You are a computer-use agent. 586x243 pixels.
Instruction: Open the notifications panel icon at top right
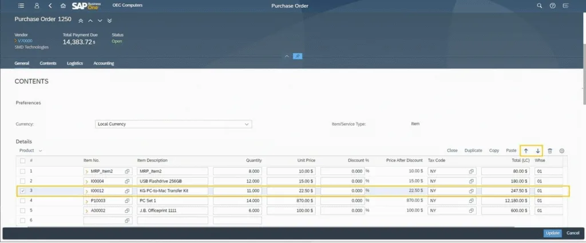pos(565,6)
